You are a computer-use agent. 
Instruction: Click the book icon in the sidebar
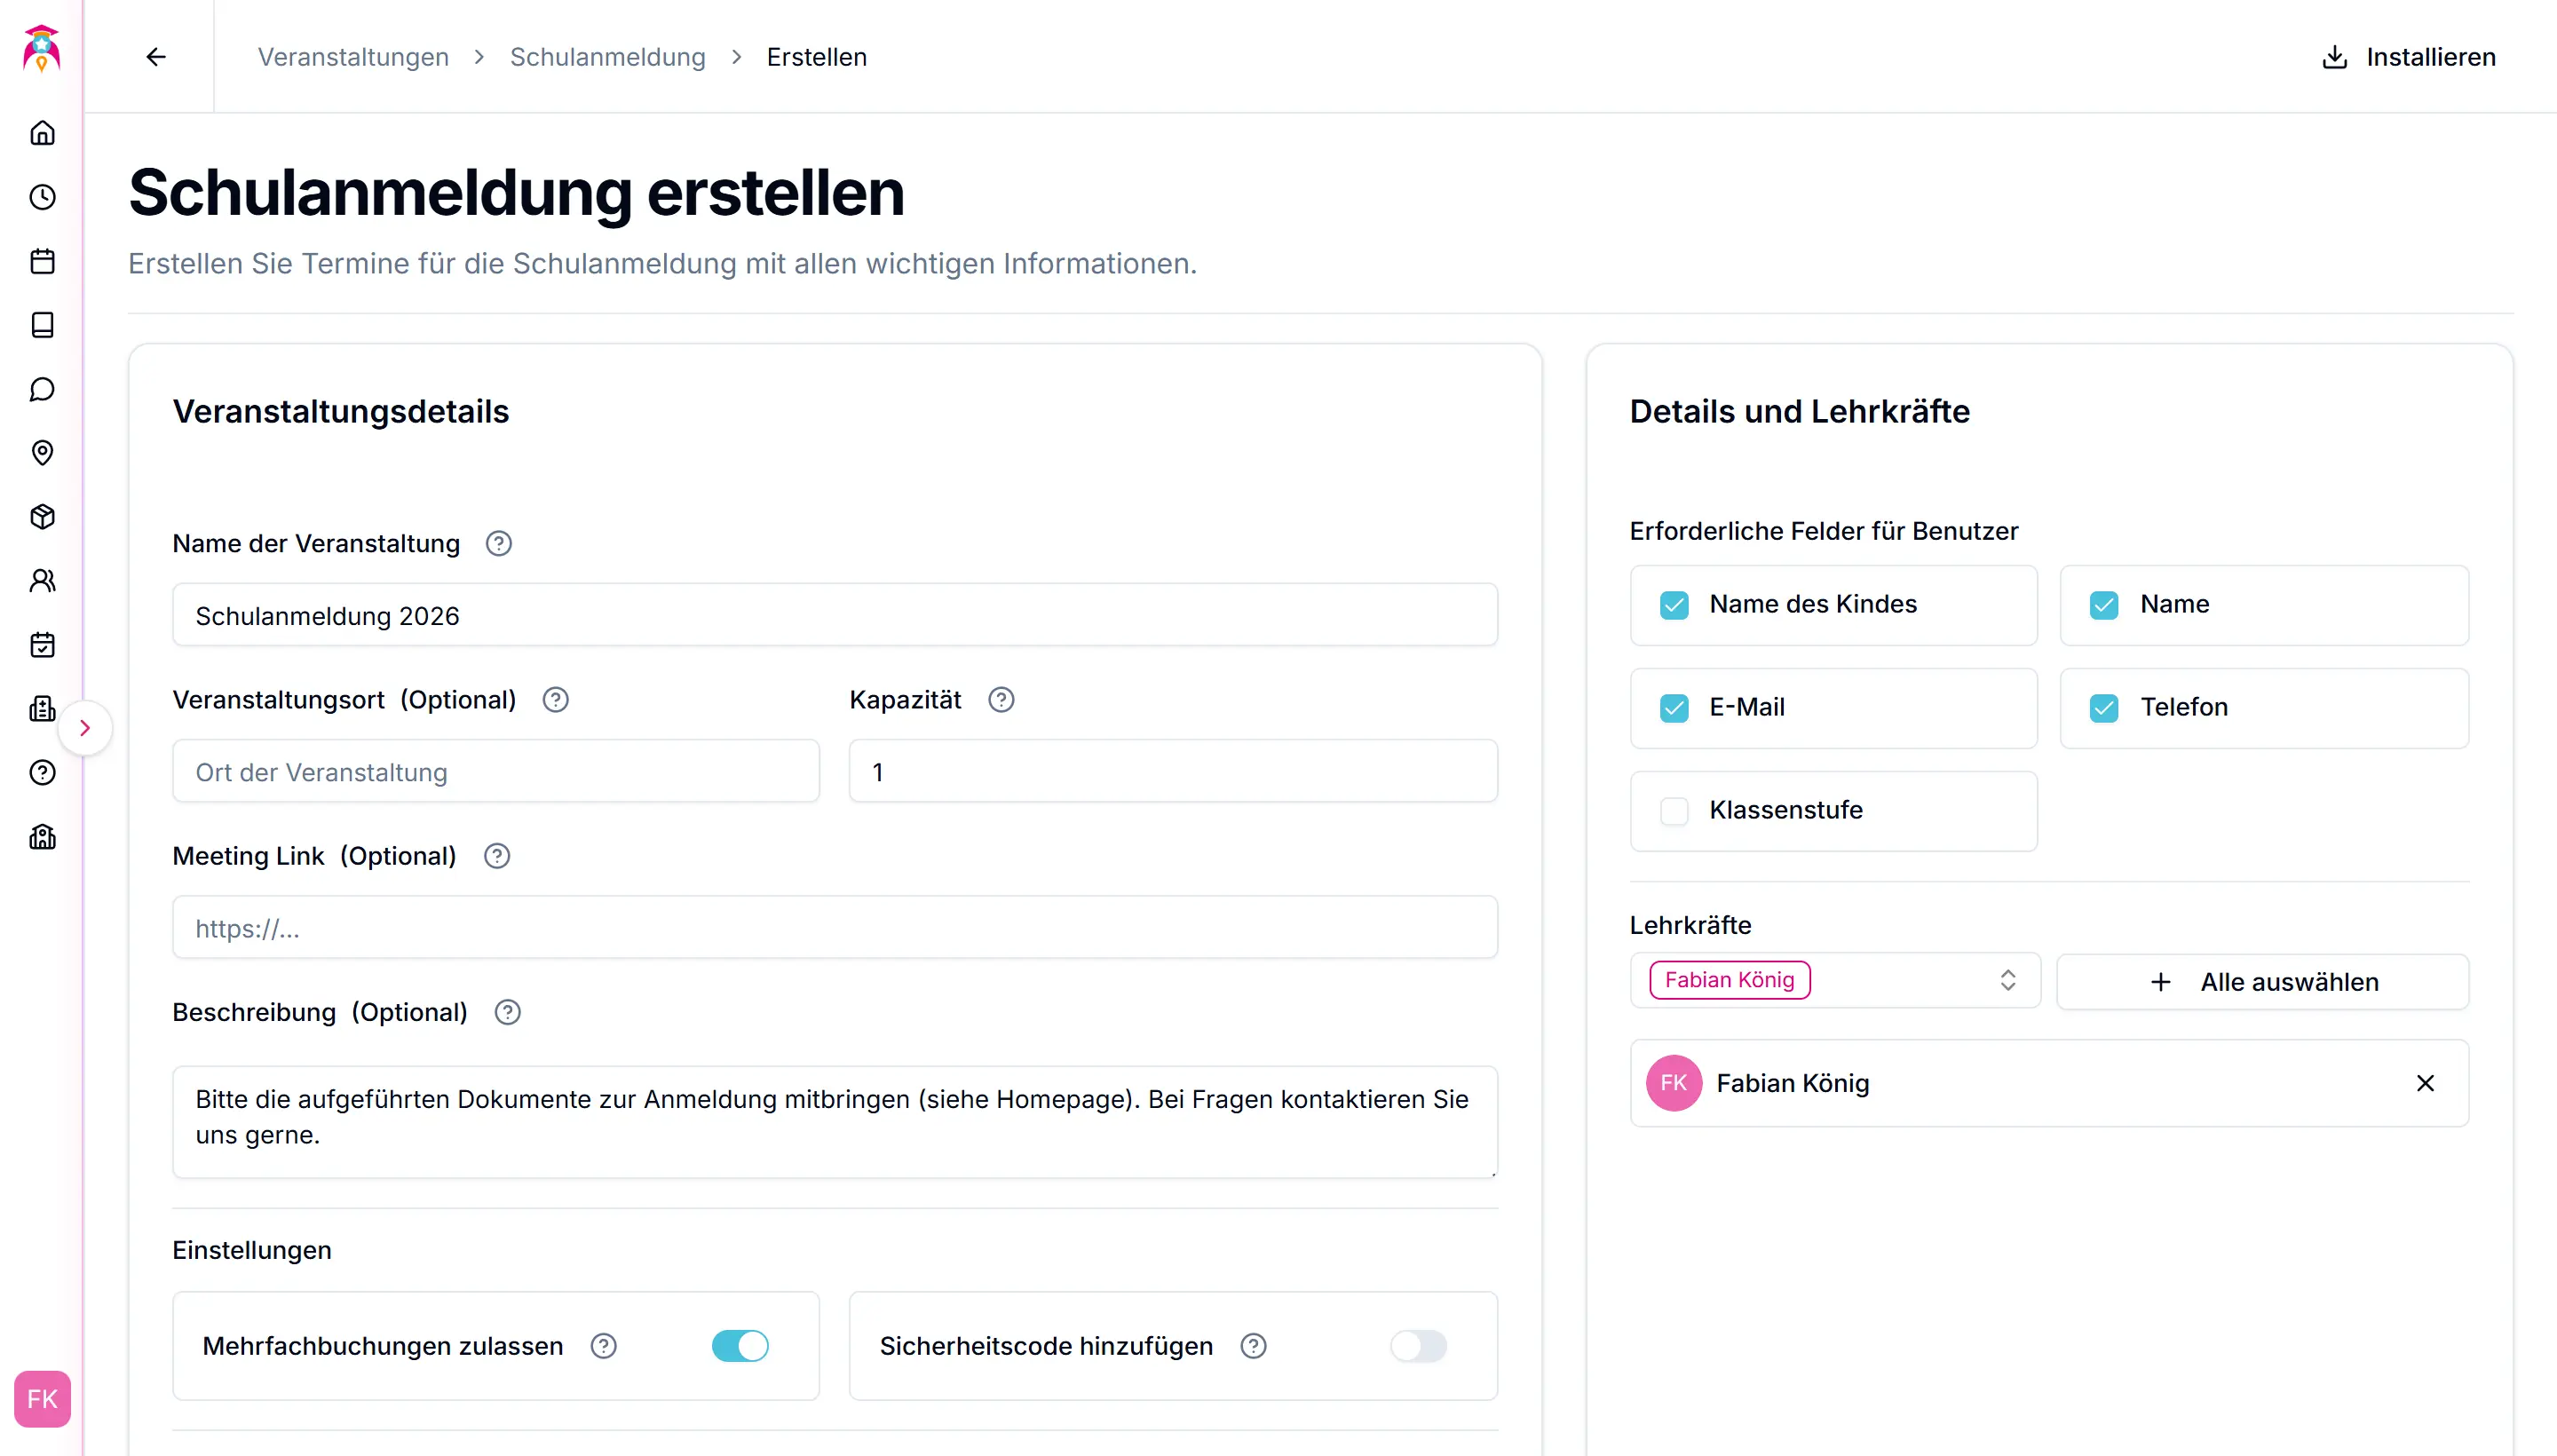point(42,325)
